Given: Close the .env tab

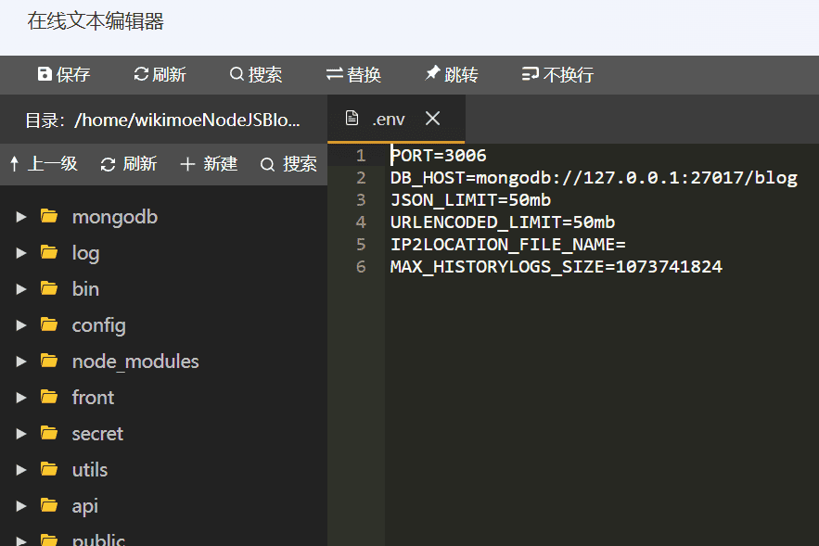Looking at the screenshot, I should point(432,119).
